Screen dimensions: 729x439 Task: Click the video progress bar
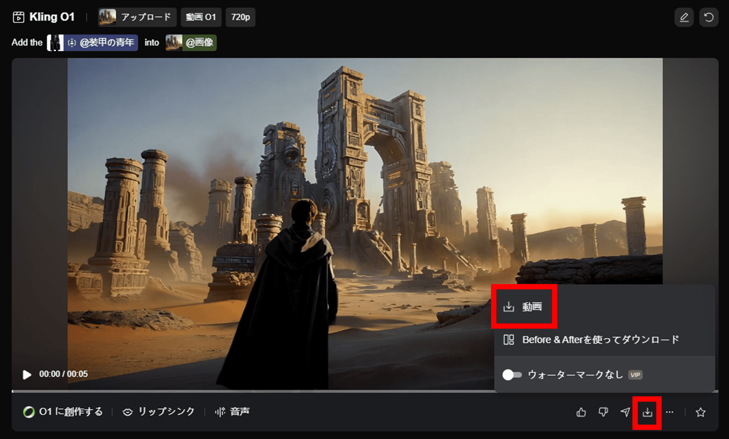click(252, 391)
